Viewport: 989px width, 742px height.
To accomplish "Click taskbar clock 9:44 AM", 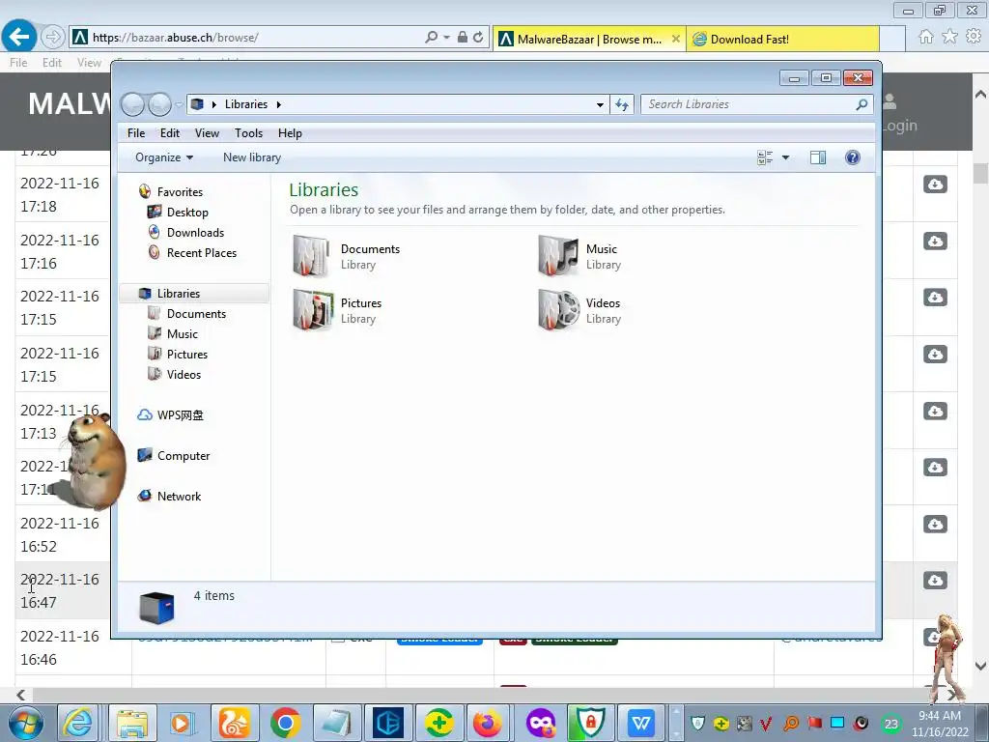I will point(940,723).
